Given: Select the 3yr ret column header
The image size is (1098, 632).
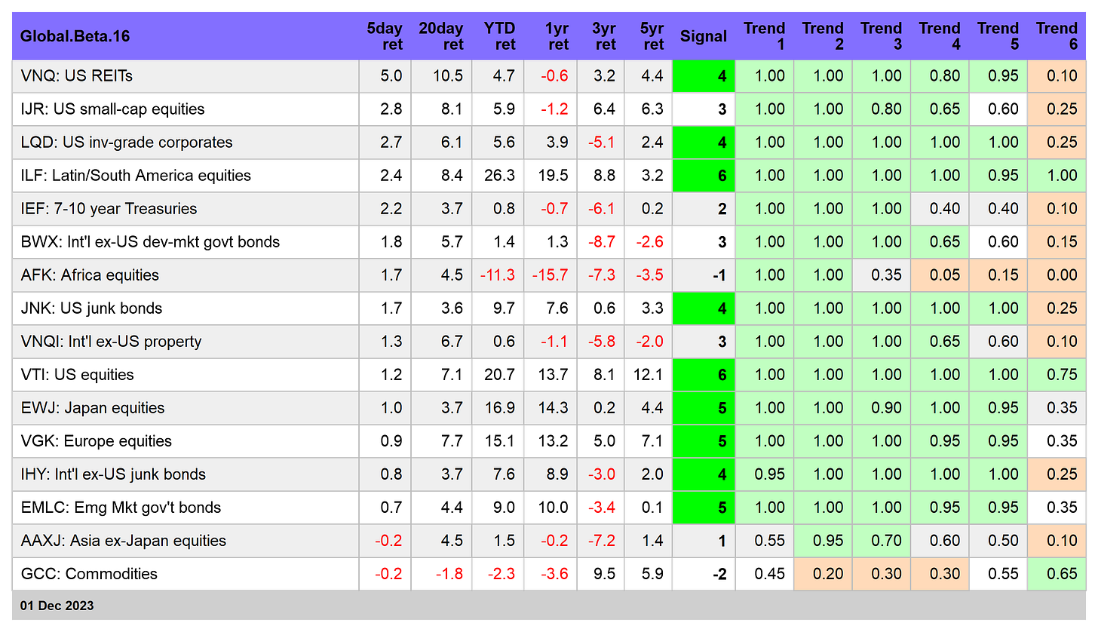Looking at the screenshot, I should pyautogui.click(x=605, y=36).
